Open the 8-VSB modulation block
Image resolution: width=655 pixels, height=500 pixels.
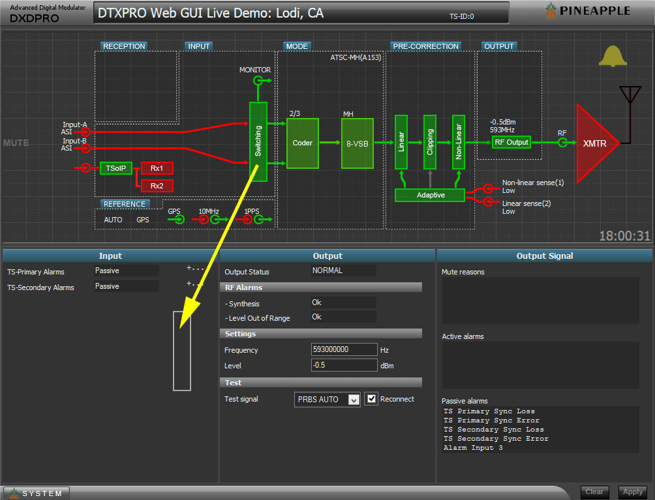pyautogui.click(x=357, y=143)
